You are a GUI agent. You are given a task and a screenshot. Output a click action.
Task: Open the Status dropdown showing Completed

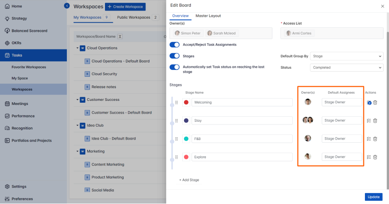pos(347,68)
